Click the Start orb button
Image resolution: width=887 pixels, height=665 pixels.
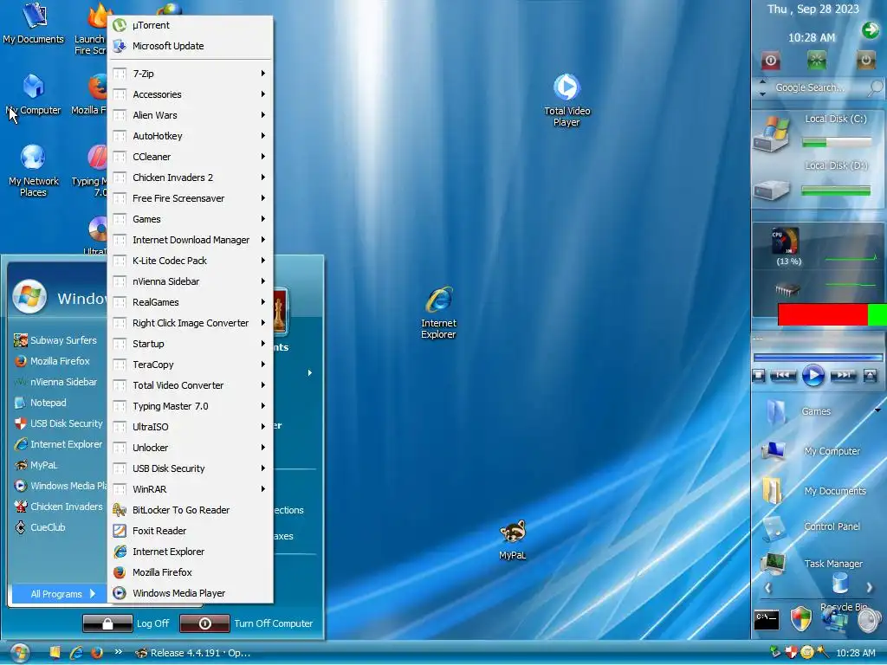[x=20, y=653]
